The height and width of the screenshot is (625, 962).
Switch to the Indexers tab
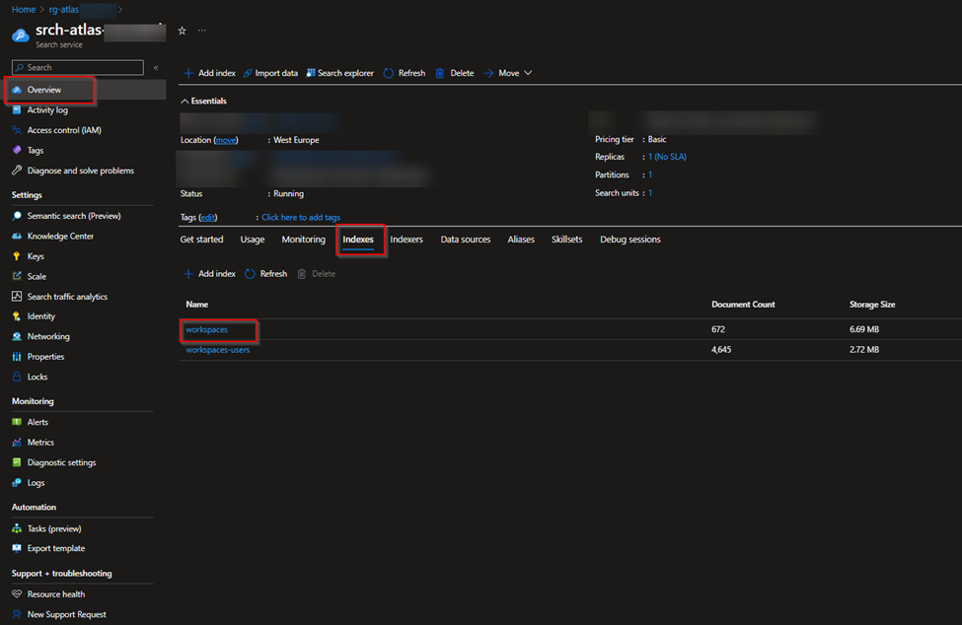(407, 240)
